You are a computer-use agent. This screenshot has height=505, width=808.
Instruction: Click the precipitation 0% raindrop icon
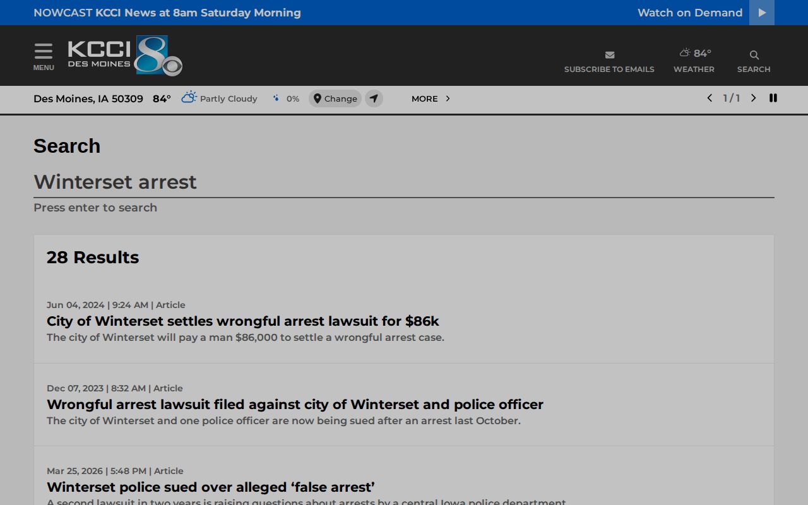(x=276, y=98)
